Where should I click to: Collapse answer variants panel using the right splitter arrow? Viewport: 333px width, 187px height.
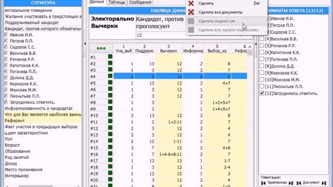click(x=256, y=44)
